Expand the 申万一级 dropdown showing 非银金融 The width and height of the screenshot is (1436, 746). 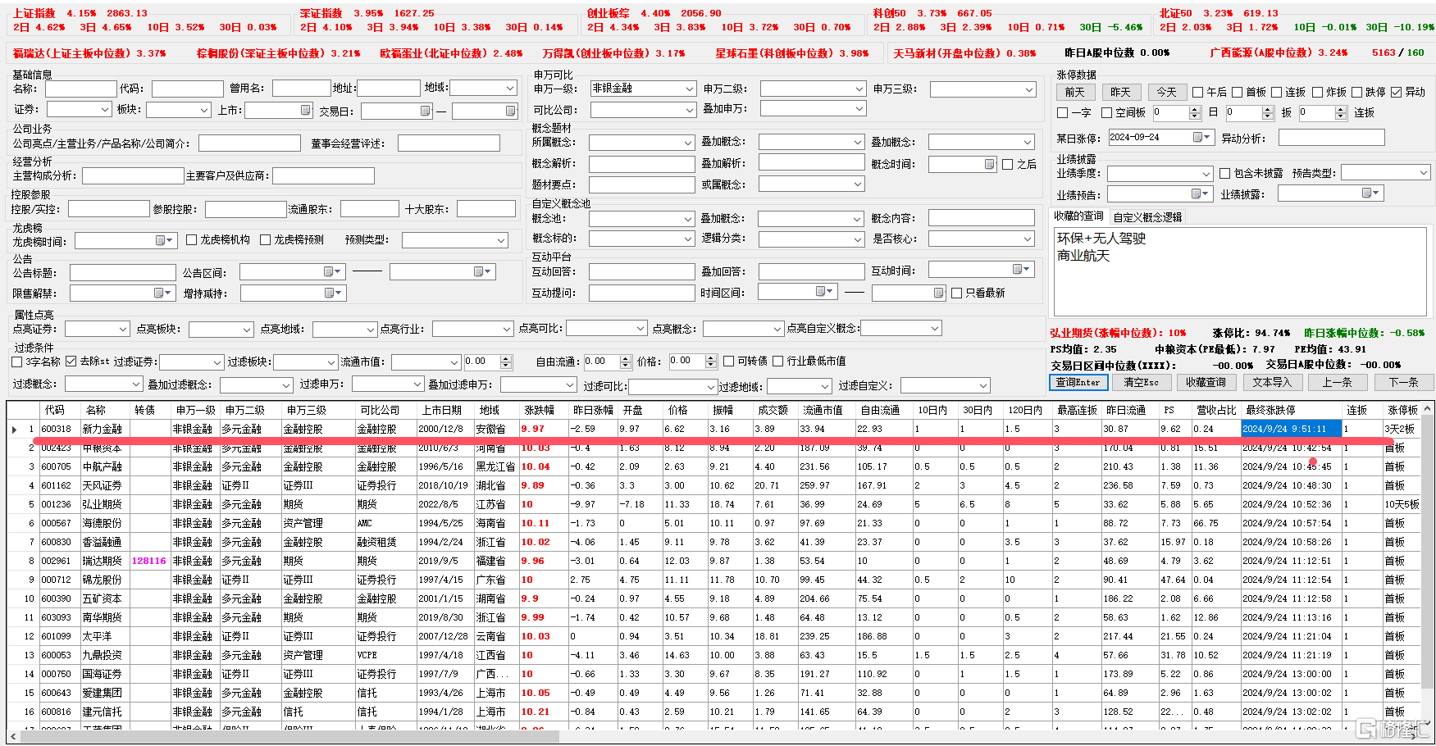(688, 89)
